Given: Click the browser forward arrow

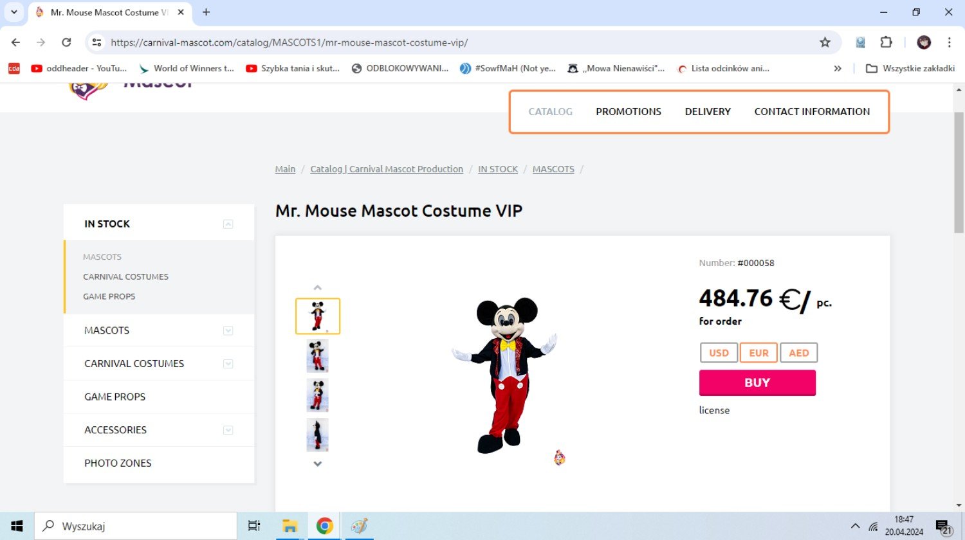Looking at the screenshot, I should point(41,42).
